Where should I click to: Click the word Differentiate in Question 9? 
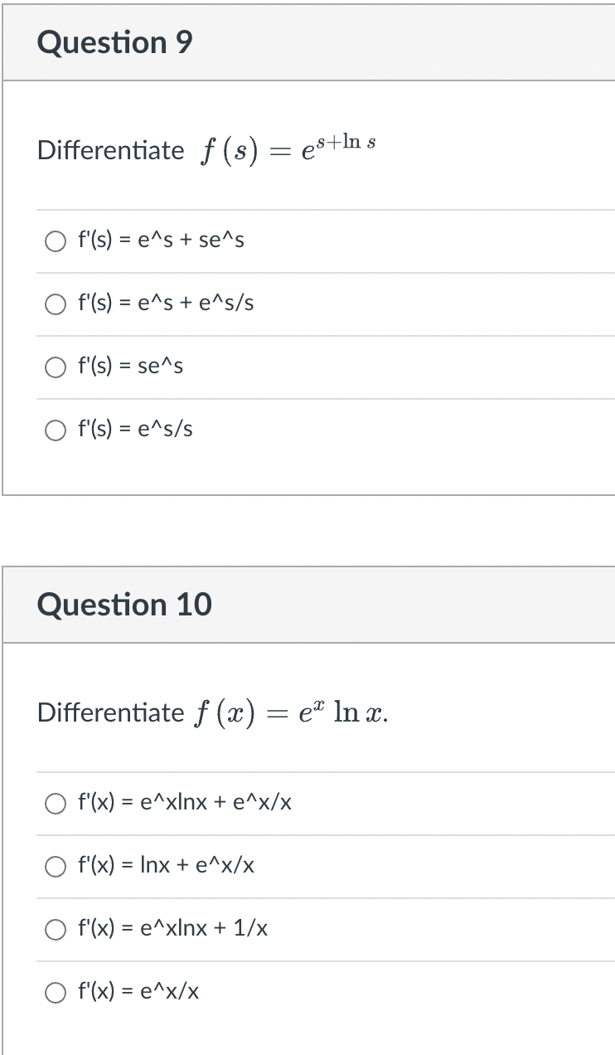pos(110,150)
